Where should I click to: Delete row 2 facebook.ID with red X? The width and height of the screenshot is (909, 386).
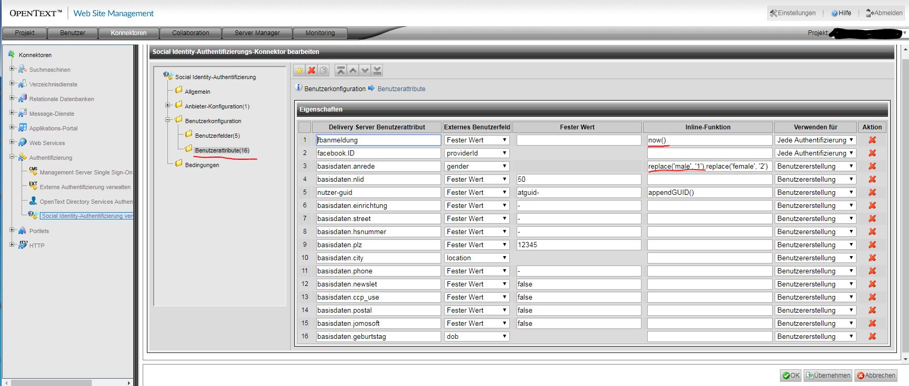872,153
